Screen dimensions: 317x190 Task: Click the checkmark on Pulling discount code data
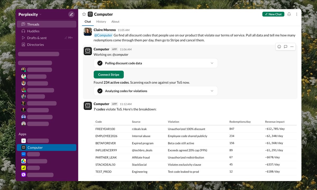(x=100, y=63)
